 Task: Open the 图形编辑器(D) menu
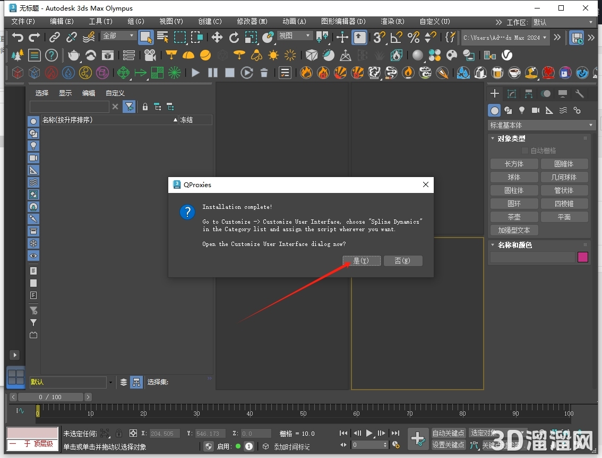343,21
